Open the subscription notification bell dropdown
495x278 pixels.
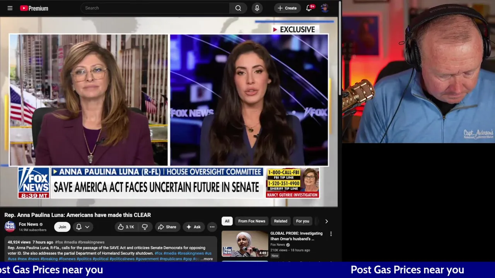[82, 227]
